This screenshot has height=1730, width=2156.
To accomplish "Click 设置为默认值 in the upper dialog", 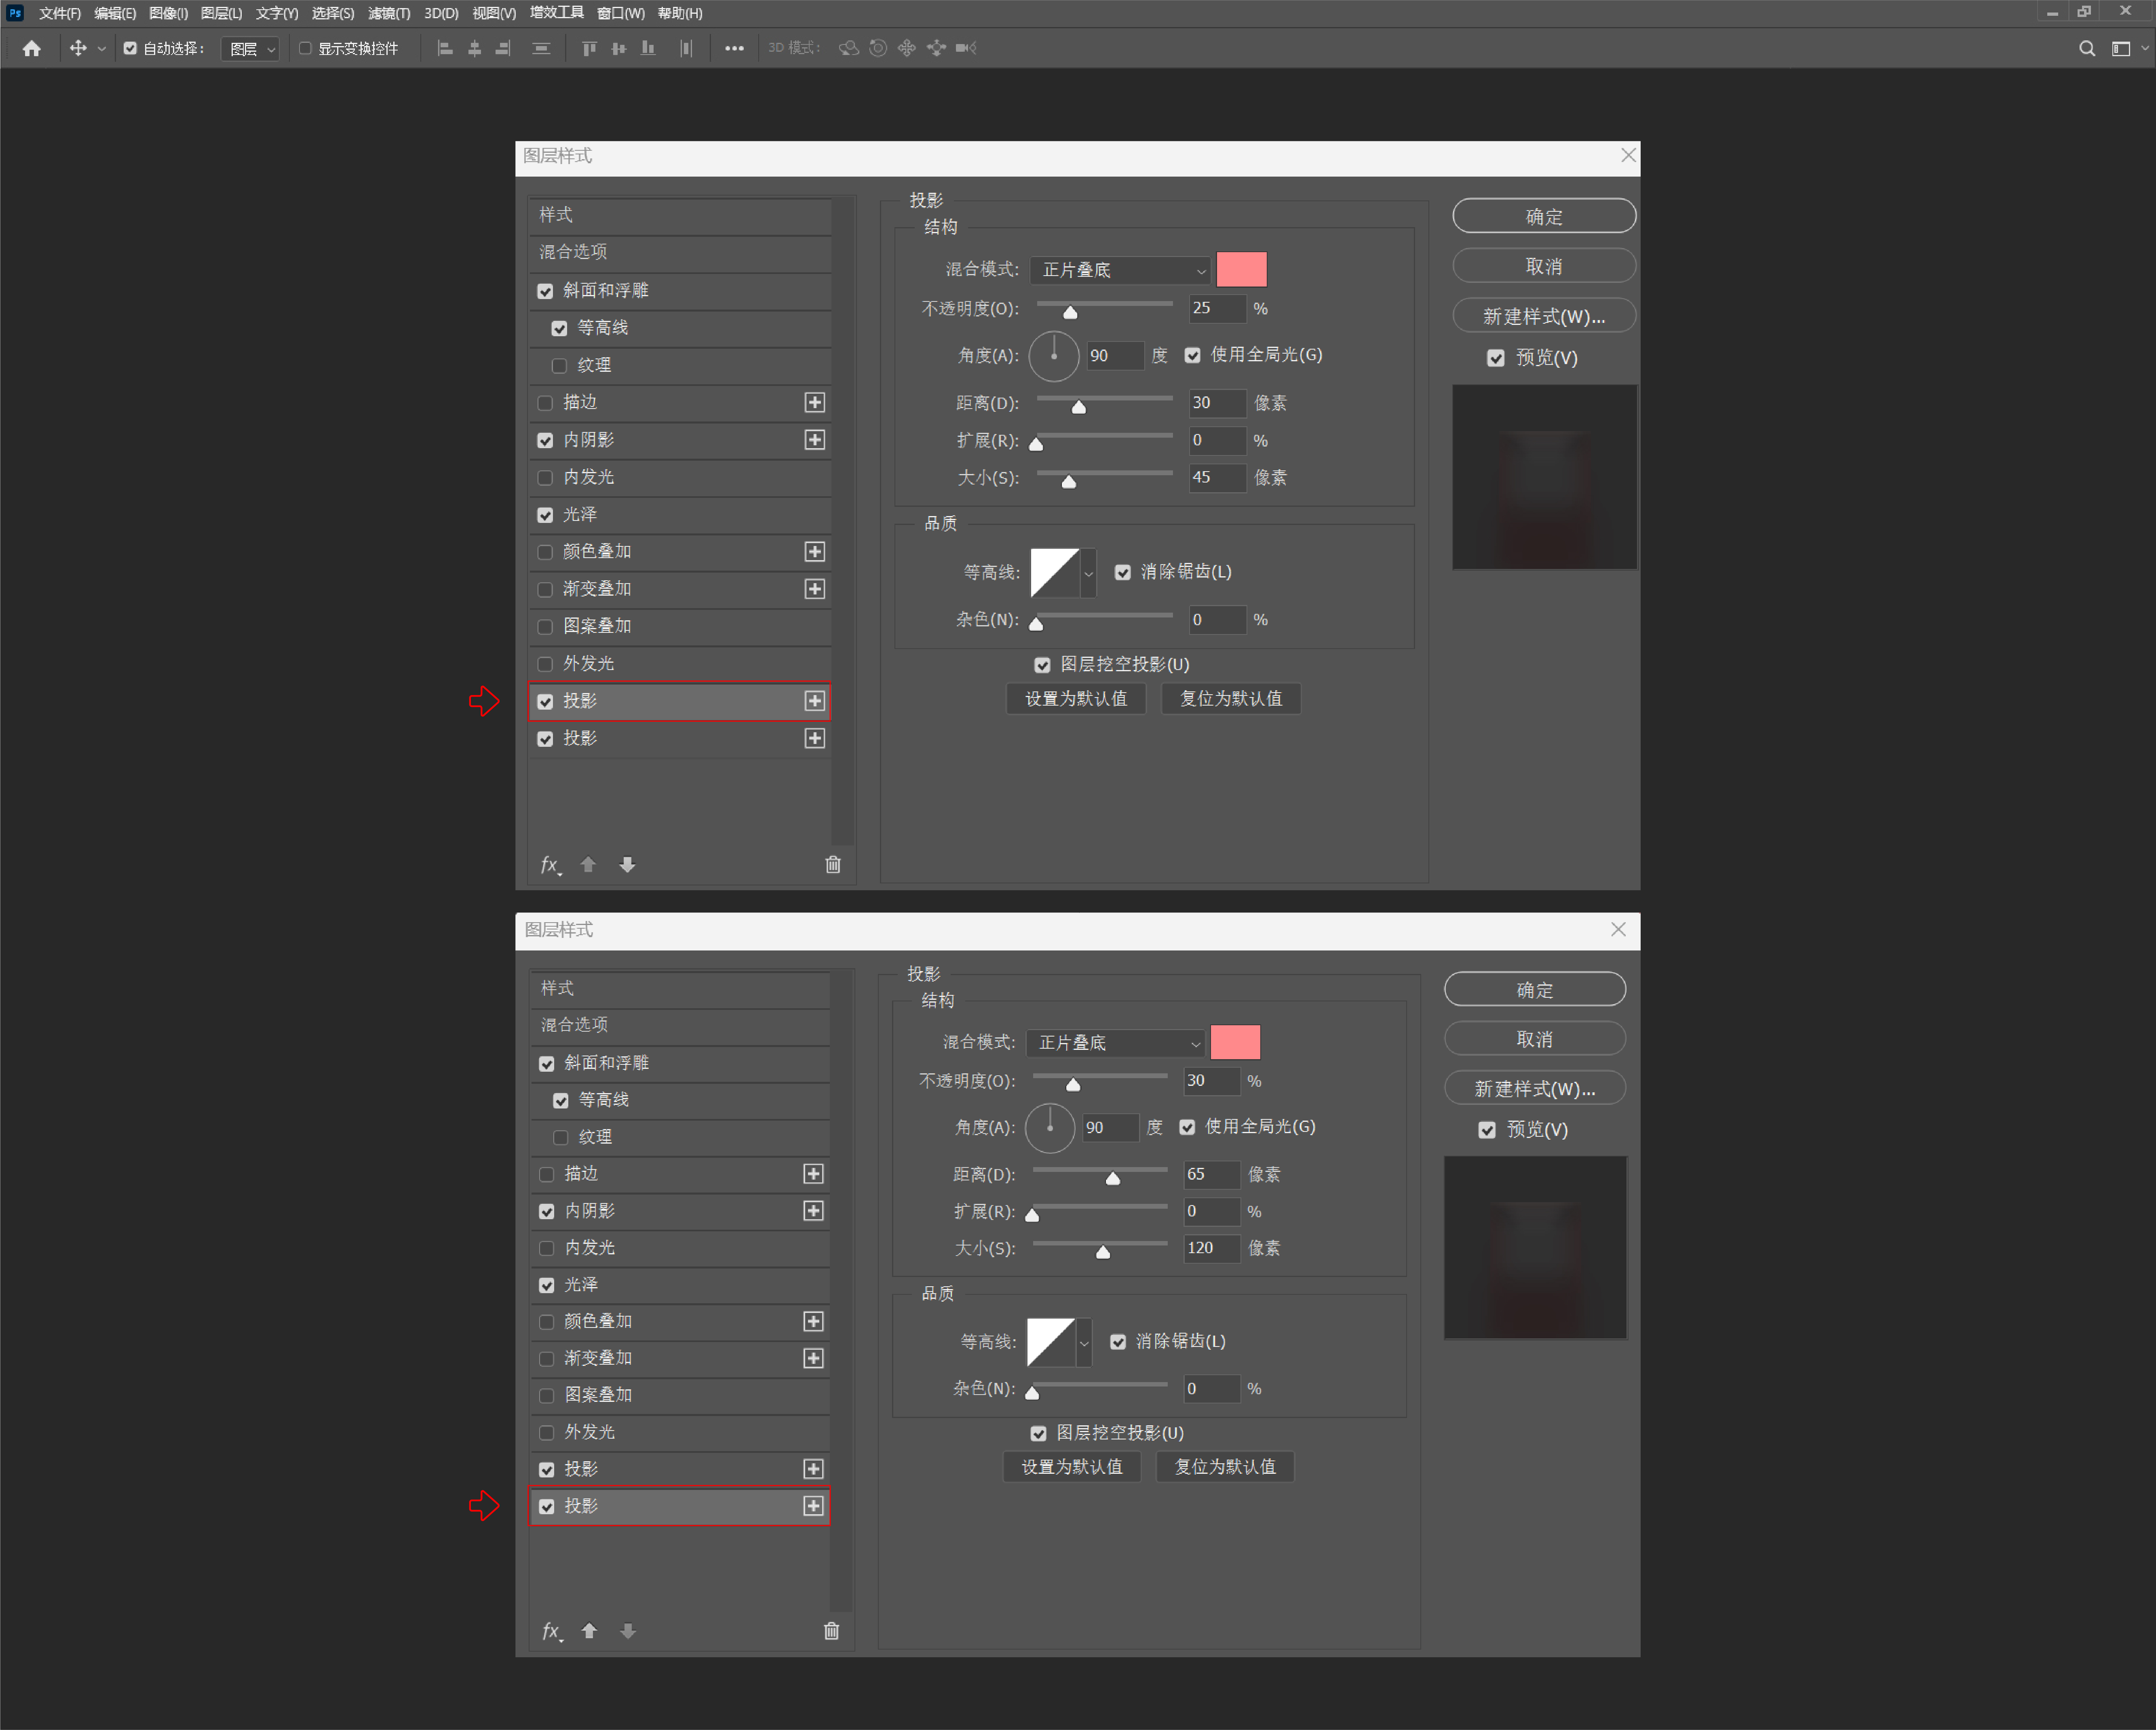I will [1076, 699].
